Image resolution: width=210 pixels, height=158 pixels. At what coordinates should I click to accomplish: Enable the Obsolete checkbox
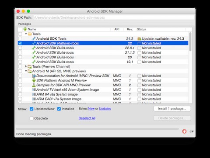(x=31, y=118)
